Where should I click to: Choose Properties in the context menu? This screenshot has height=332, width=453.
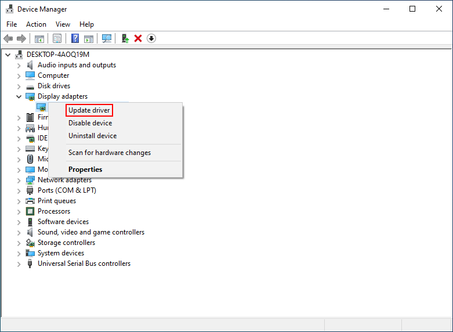(115, 169)
